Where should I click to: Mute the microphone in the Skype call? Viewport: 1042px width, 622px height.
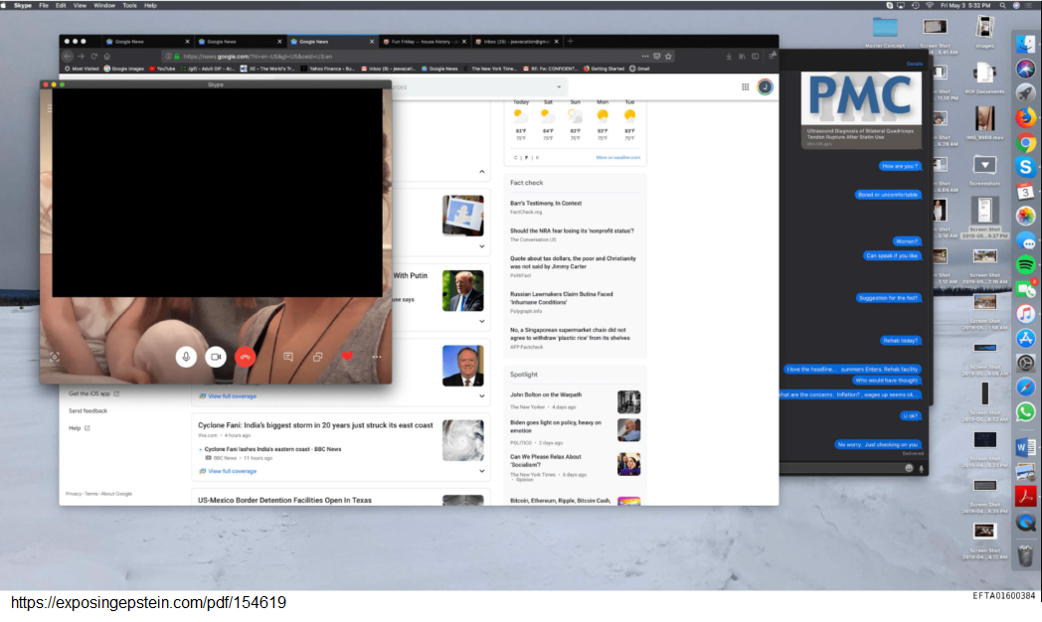pyautogui.click(x=186, y=357)
